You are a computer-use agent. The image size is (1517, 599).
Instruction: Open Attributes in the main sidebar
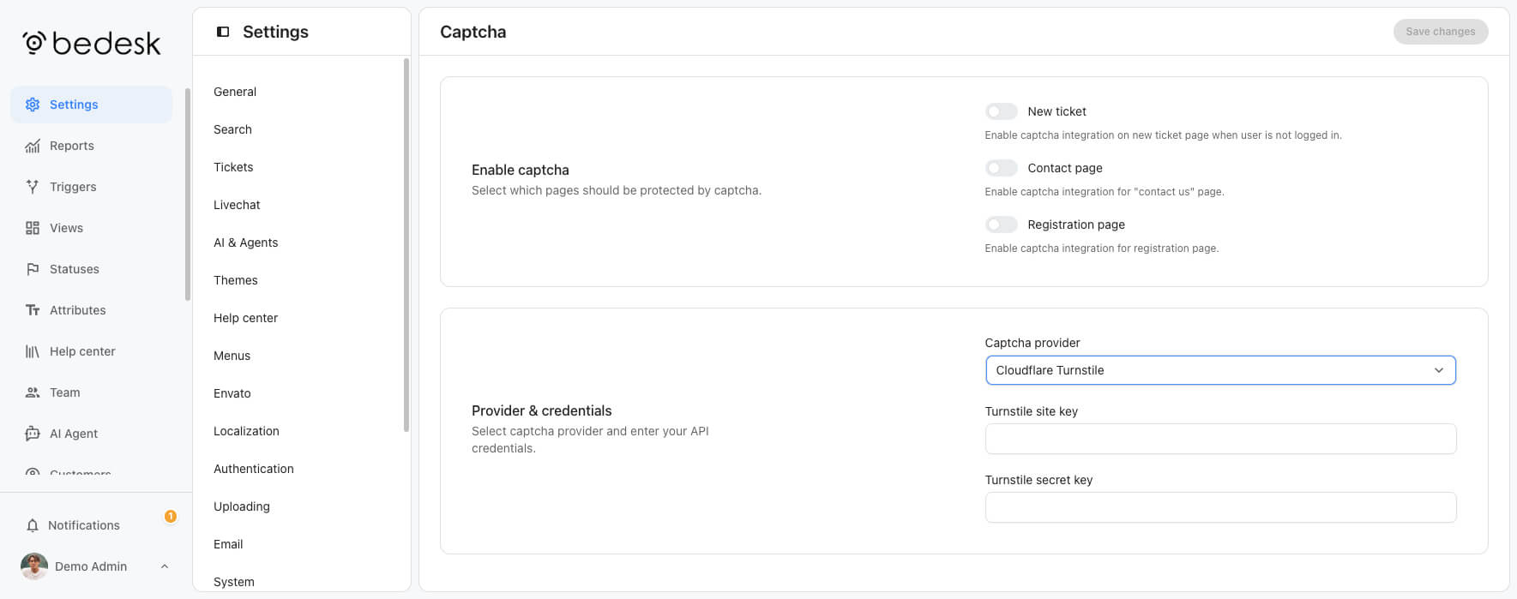(x=91, y=310)
